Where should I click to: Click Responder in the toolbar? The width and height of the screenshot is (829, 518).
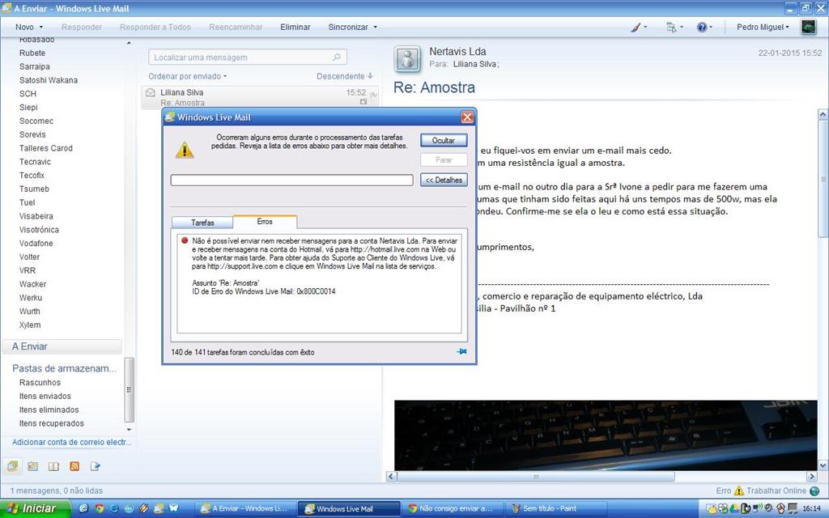point(82,27)
